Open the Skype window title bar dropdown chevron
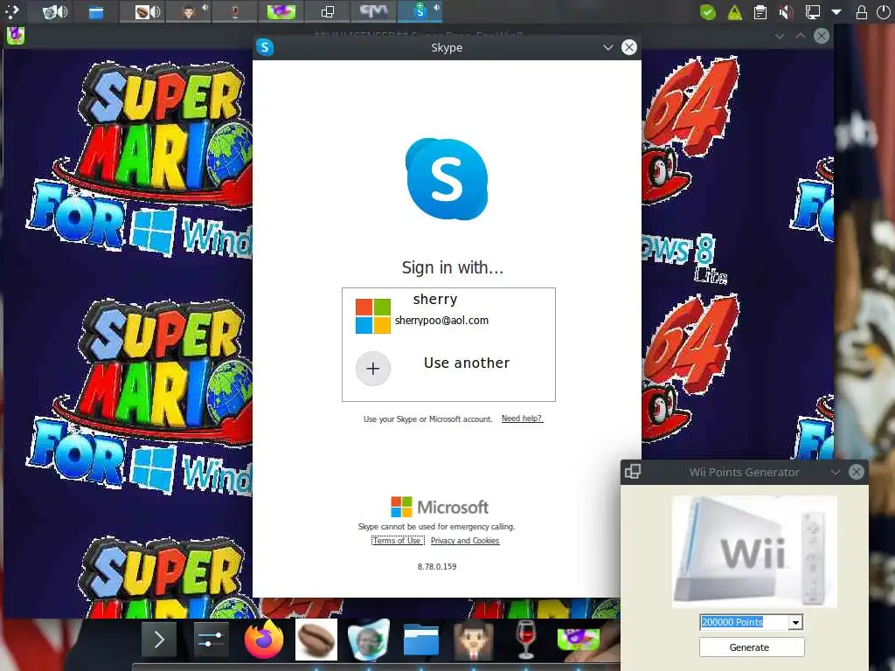 [x=608, y=47]
